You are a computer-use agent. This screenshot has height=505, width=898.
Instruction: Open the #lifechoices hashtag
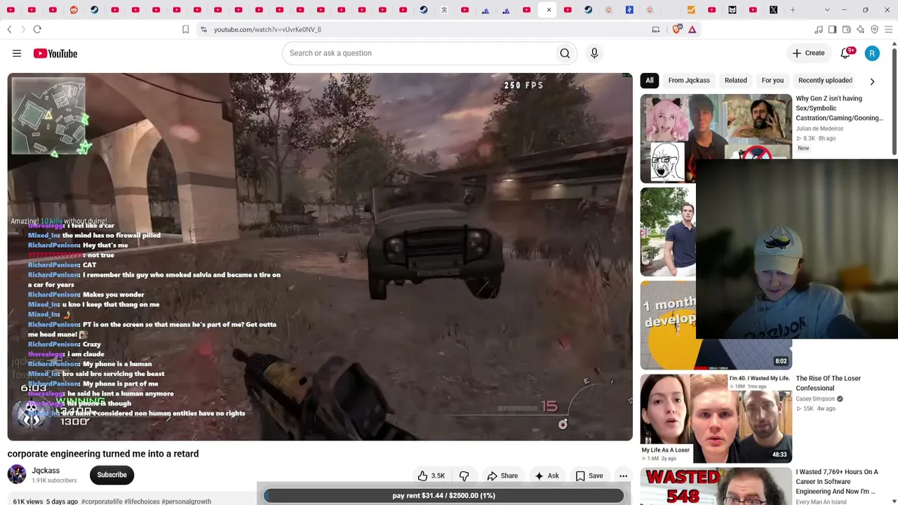(142, 501)
